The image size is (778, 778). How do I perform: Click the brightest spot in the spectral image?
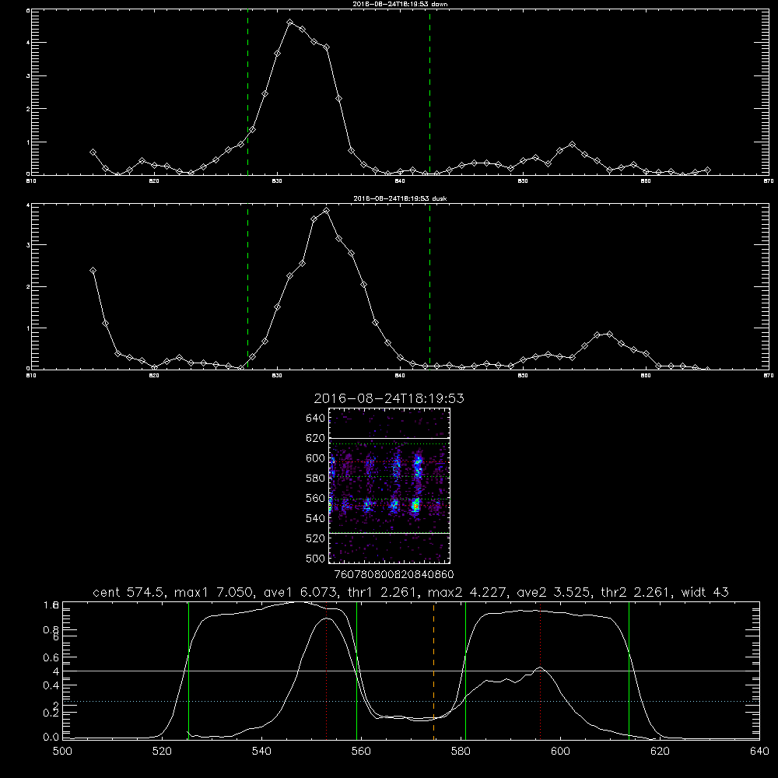pyautogui.click(x=415, y=506)
